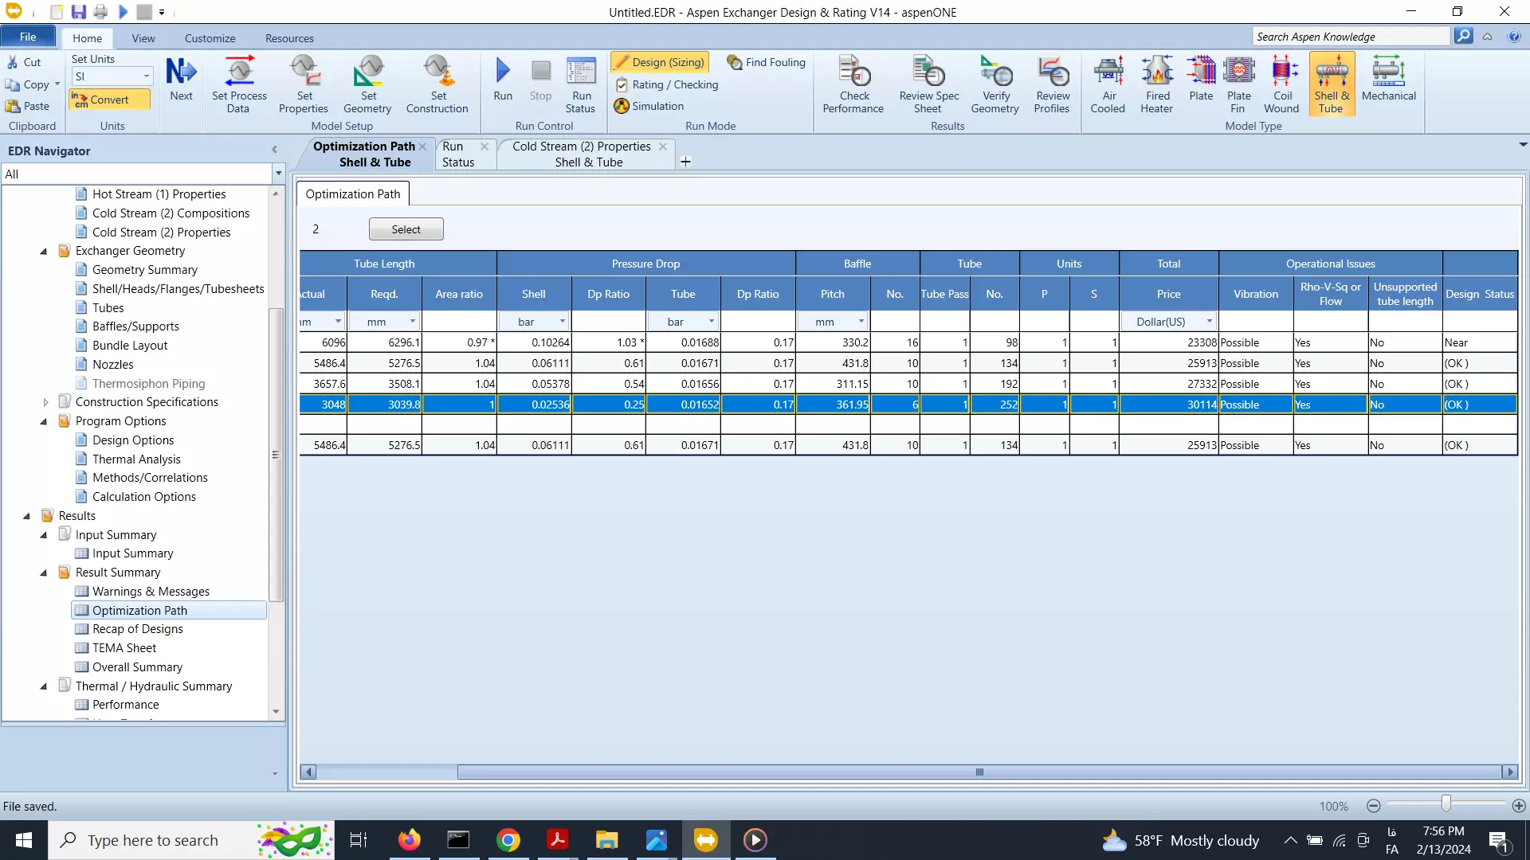Image resolution: width=1530 pixels, height=860 pixels.
Task: Open Warnings & Messages in navigator
Action: tap(151, 592)
